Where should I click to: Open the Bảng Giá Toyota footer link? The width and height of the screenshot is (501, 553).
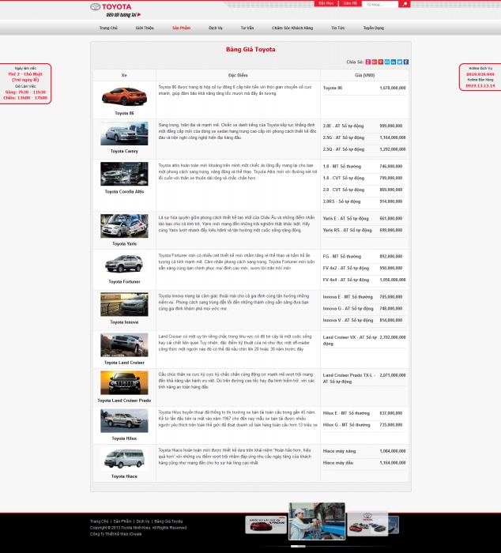click(168, 521)
